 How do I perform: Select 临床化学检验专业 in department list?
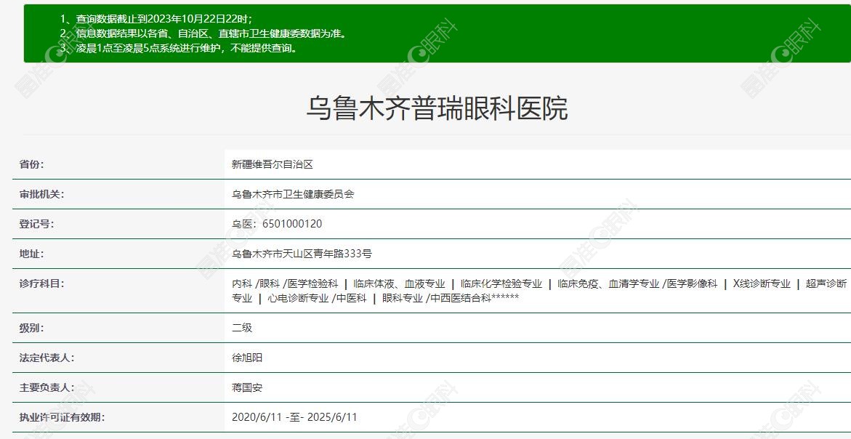click(501, 283)
